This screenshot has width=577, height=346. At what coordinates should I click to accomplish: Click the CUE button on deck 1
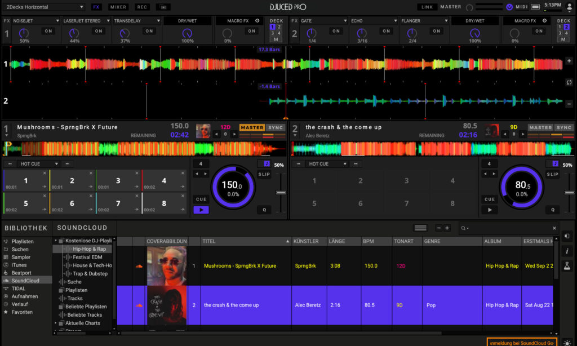tap(201, 199)
